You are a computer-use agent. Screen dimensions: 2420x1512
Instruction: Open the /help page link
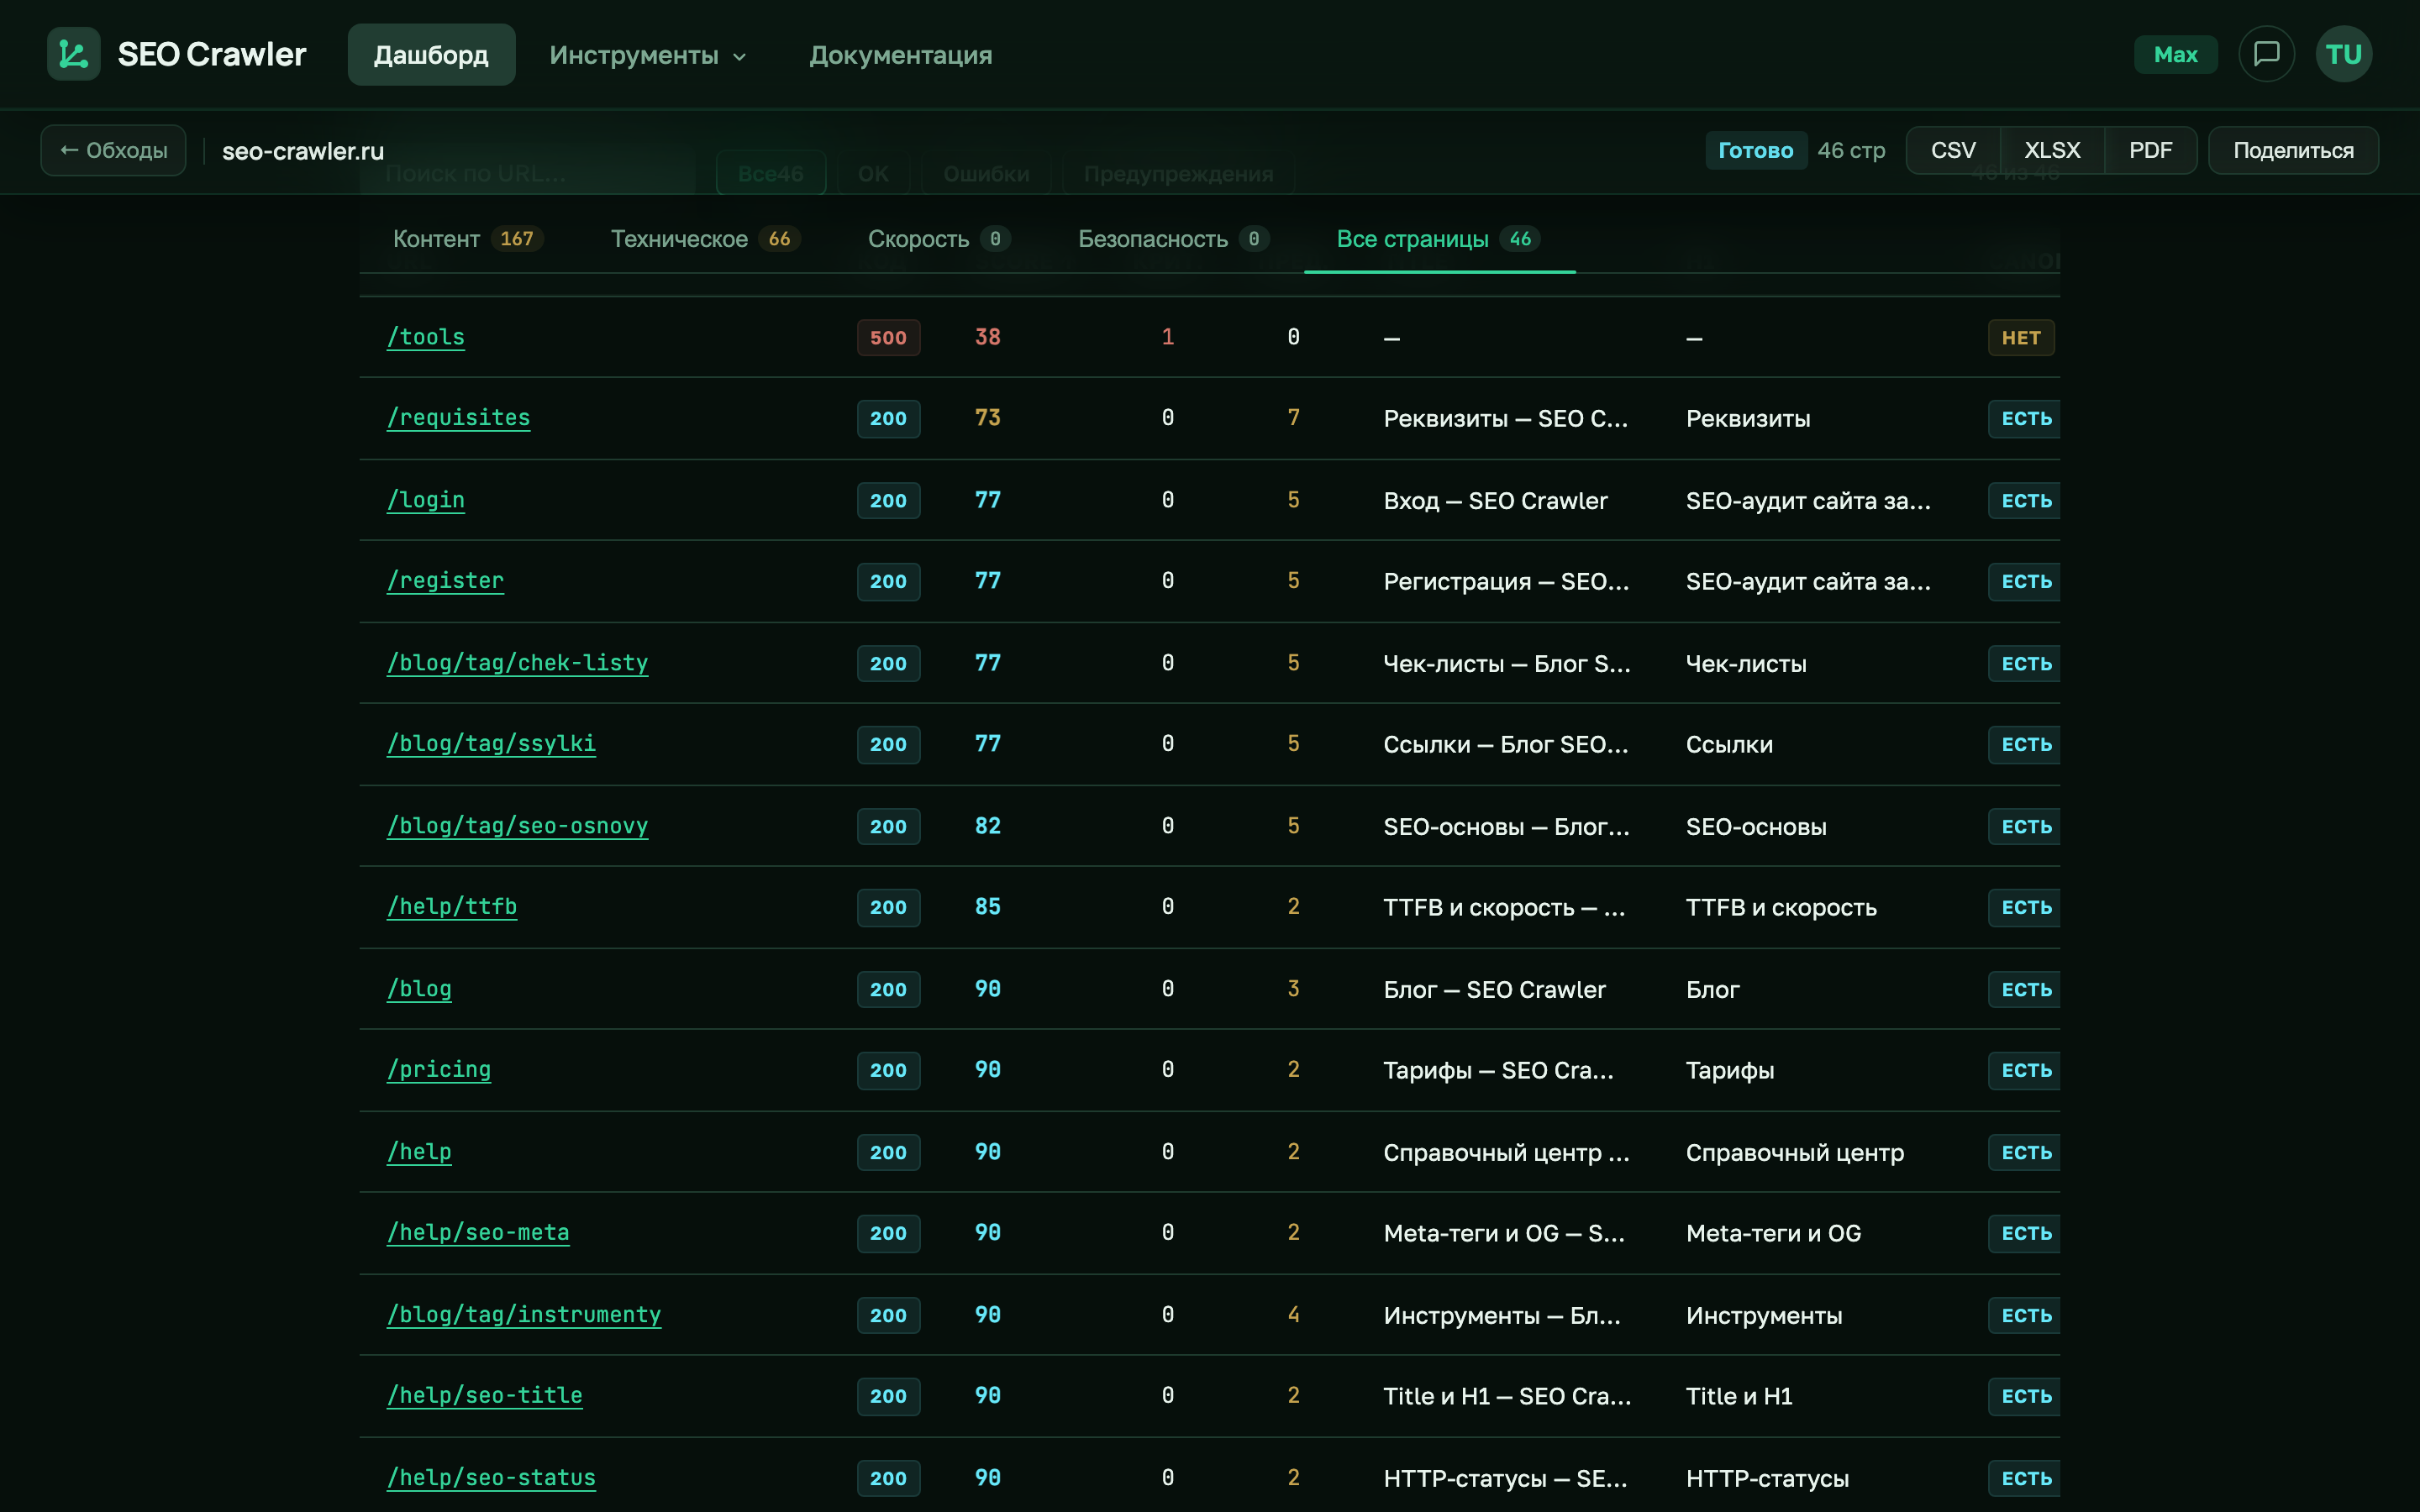point(420,1152)
